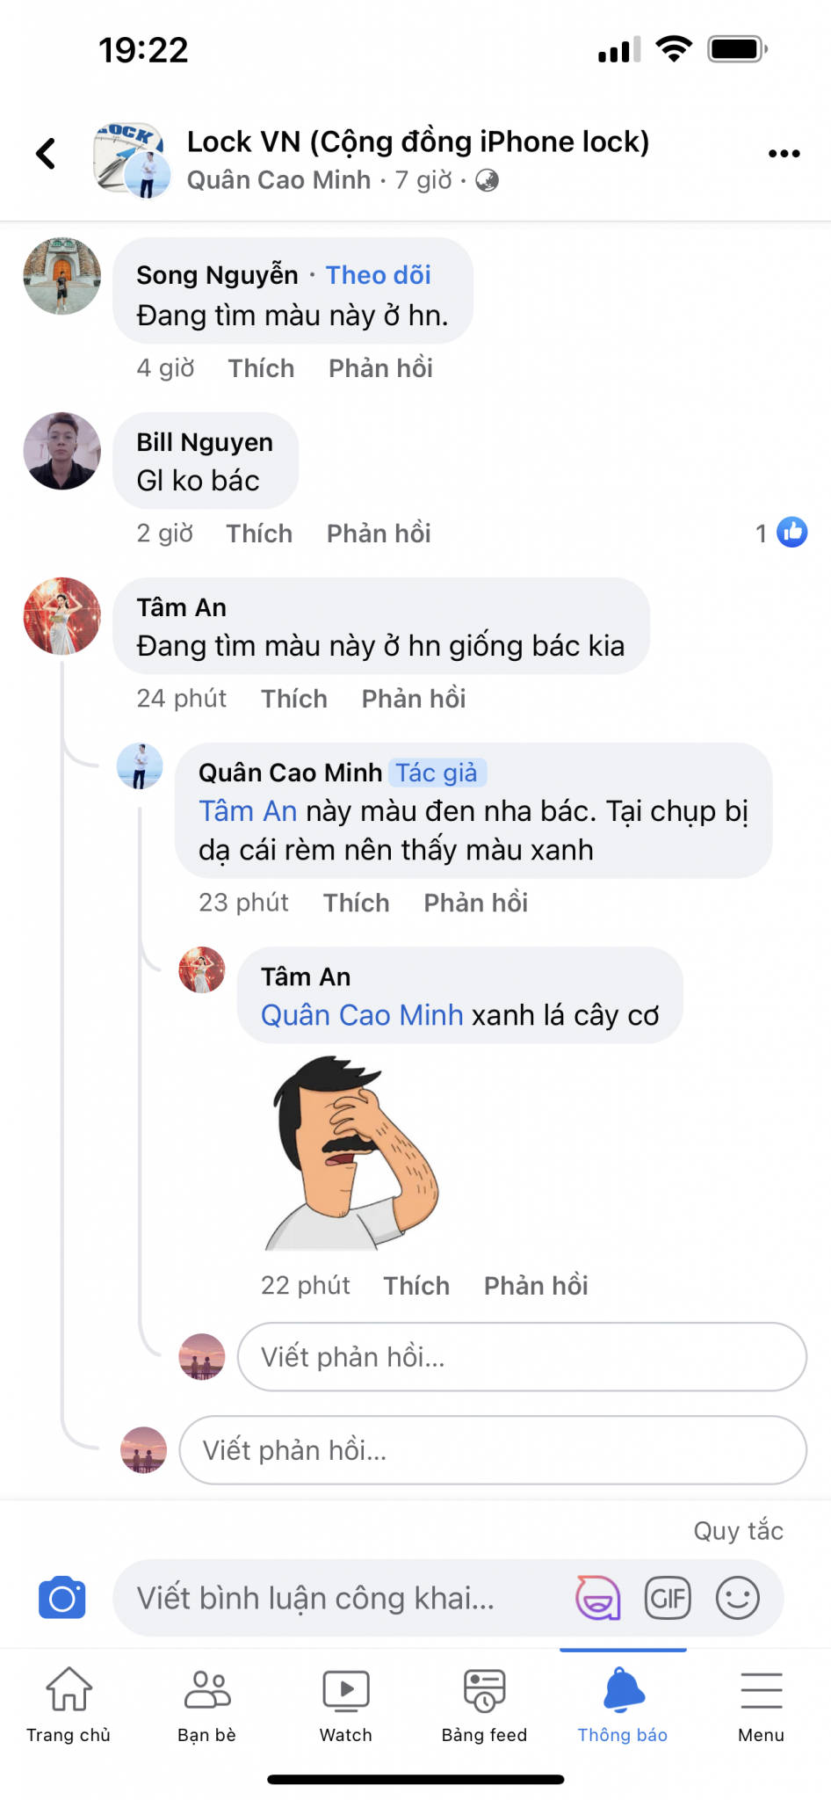
Task: Tap the public globe privacy icon
Action: point(487,180)
